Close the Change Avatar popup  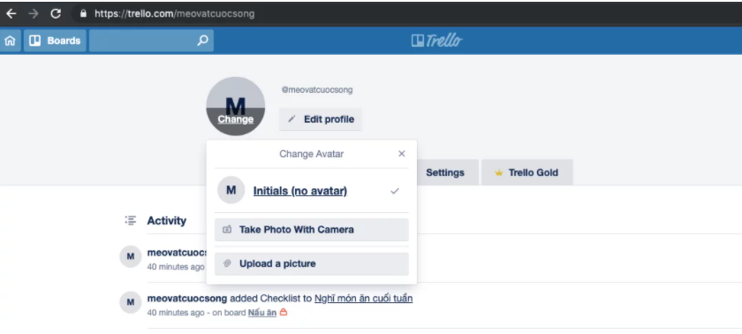pos(402,154)
